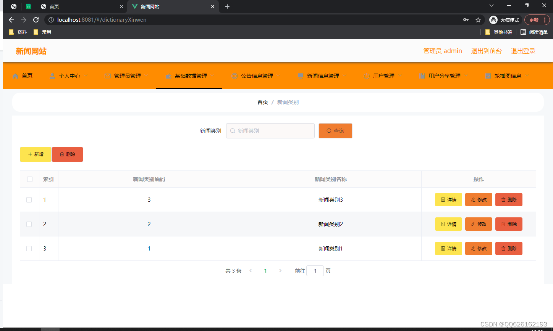Expand the 轮播图信息 menu arrow
Image resolution: width=553 pixels, height=331 pixels.
(527, 76)
